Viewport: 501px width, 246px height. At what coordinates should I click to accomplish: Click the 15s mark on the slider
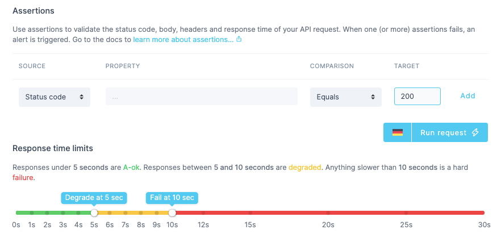[250, 212]
